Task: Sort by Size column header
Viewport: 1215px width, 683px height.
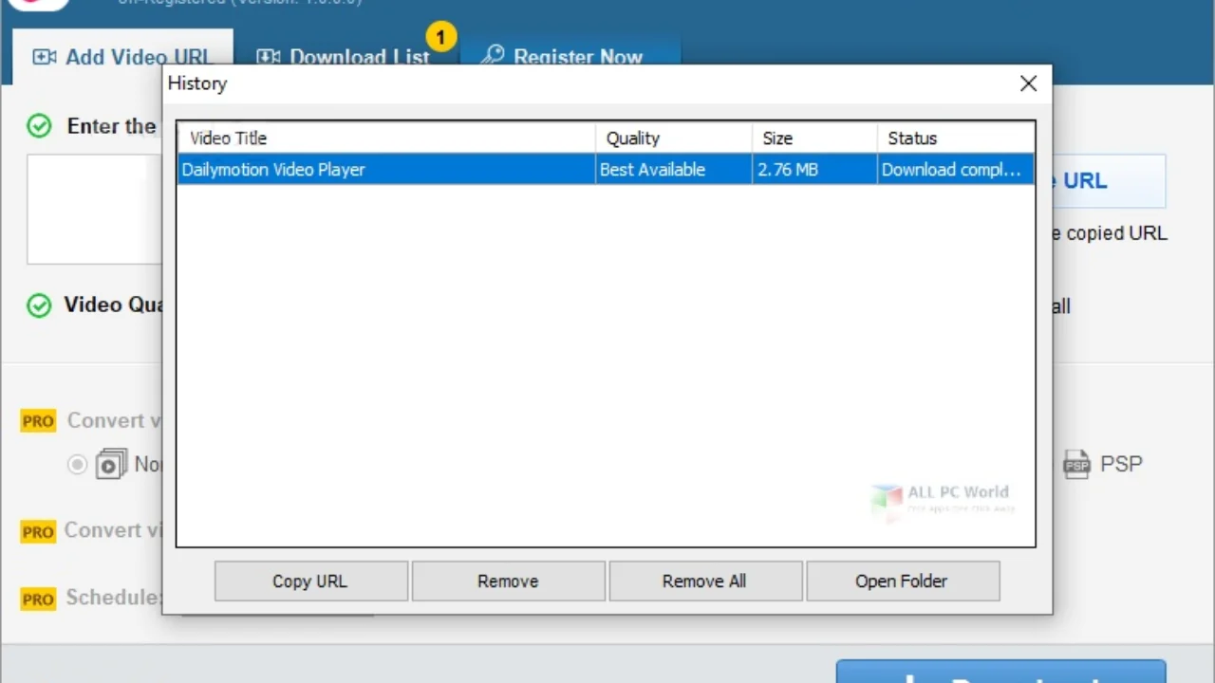Action: (x=813, y=138)
